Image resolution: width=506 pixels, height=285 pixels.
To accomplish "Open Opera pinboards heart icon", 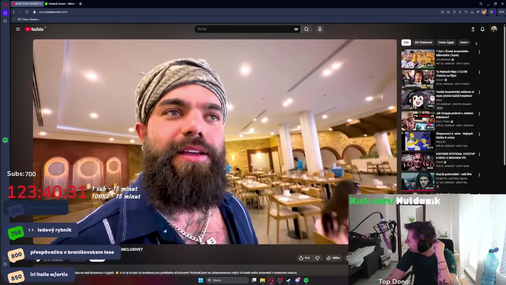I will pos(466,12).
